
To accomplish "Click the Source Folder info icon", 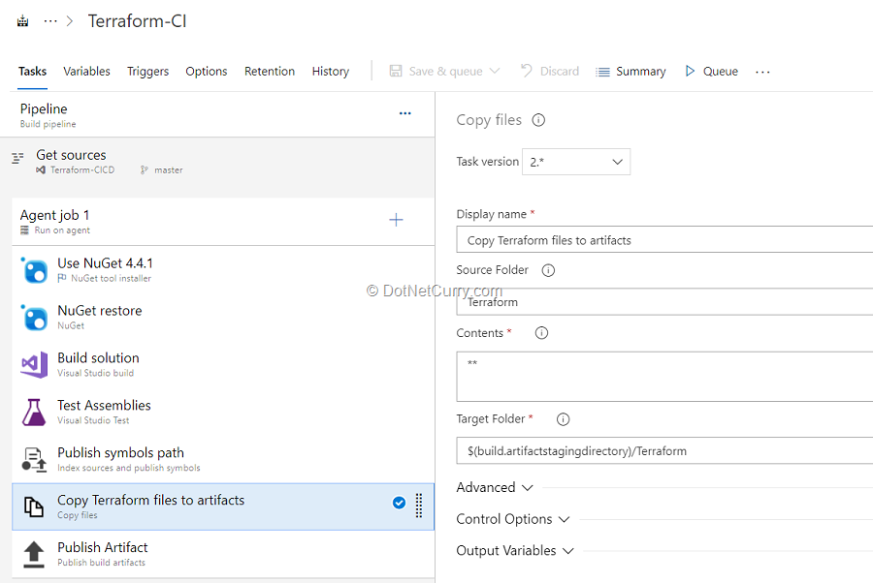I will point(548,270).
